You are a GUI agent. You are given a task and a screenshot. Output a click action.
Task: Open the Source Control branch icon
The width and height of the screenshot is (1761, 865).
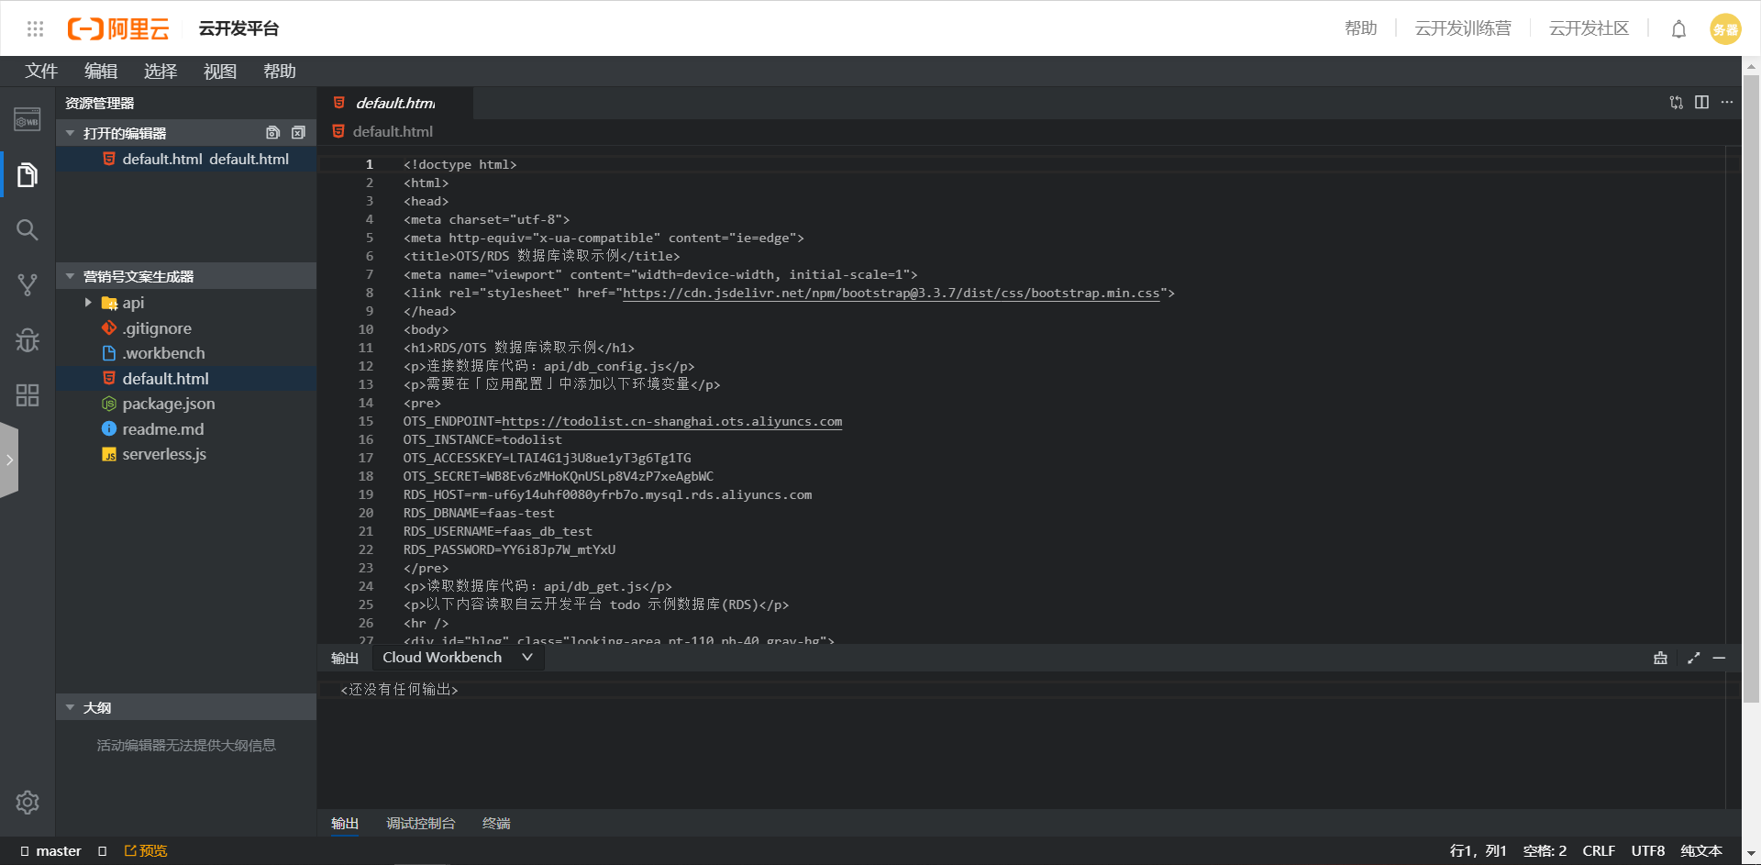pos(28,285)
